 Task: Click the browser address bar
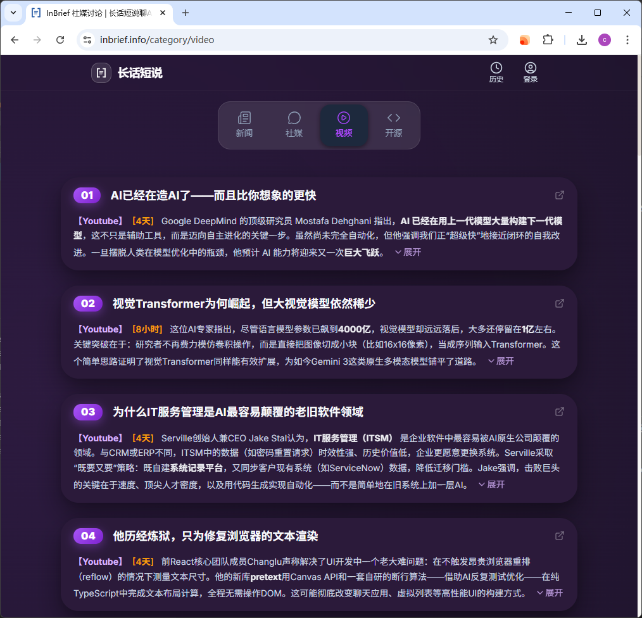253,39
